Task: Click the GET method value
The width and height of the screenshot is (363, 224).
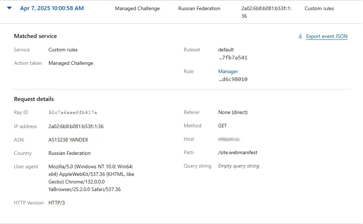Action: click(223, 126)
